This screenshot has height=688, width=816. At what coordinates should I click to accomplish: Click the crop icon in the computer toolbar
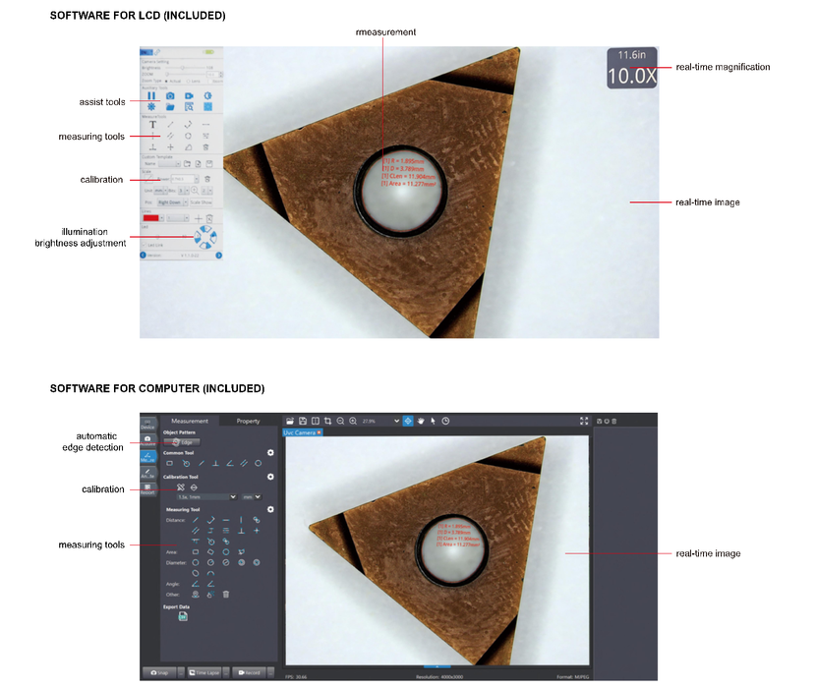click(327, 421)
